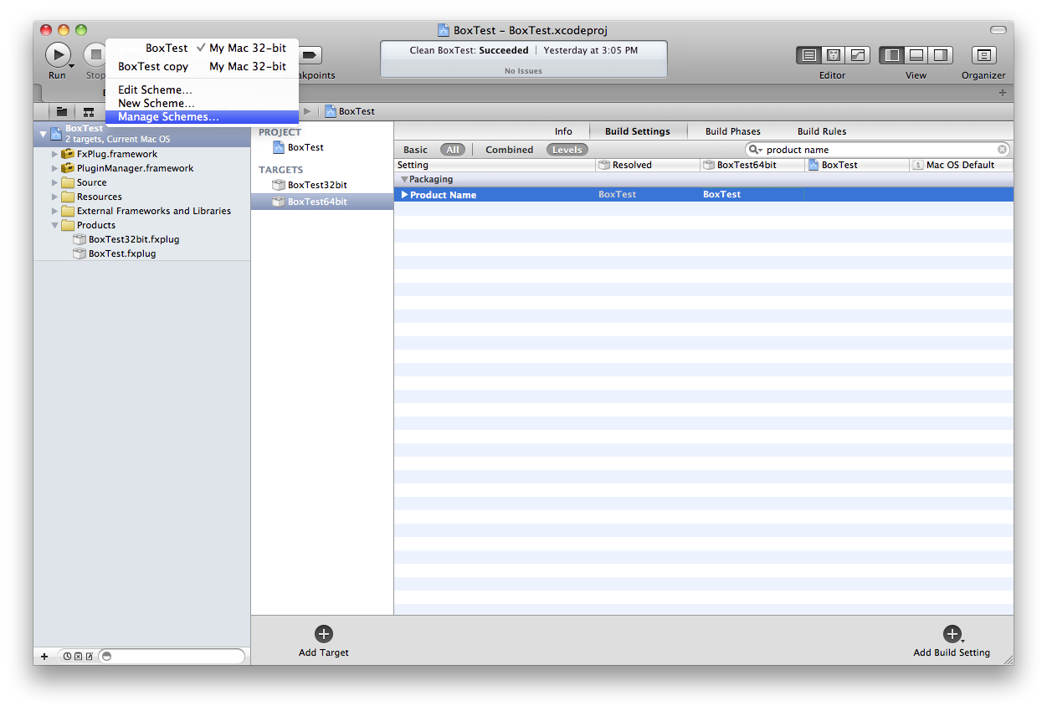Show recently edited files filter
This screenshot has height=711, width=1047.
point(67,657)
